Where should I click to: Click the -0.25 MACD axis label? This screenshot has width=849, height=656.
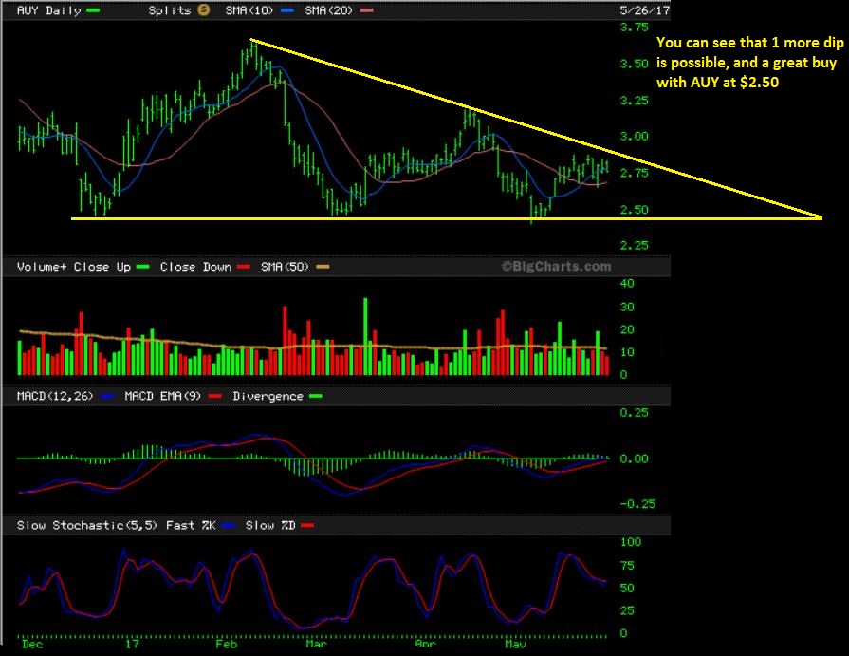(637, 503)
